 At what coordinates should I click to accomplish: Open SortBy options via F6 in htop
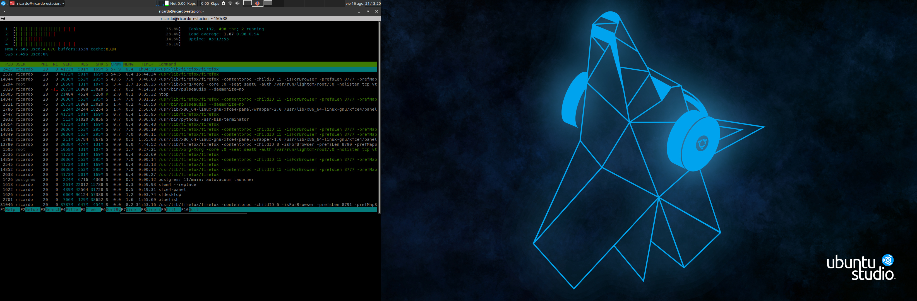point(113,210)
